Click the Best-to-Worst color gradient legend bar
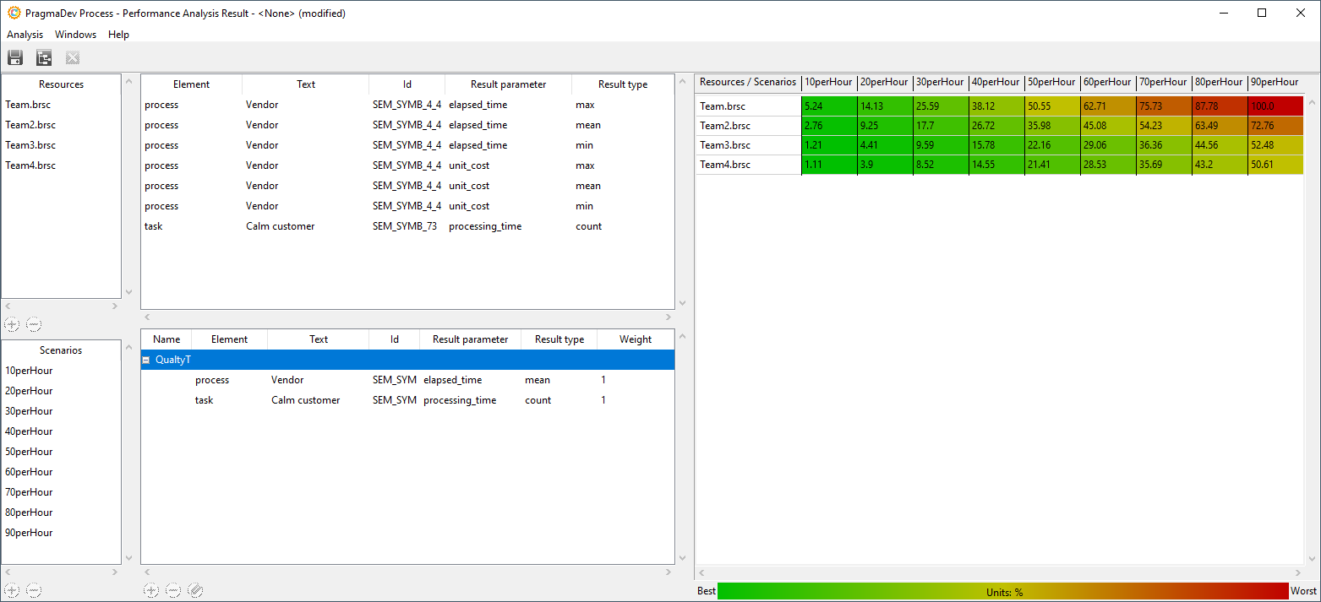This screenshot has width=1321, height=602. [x=1003, y=591]
